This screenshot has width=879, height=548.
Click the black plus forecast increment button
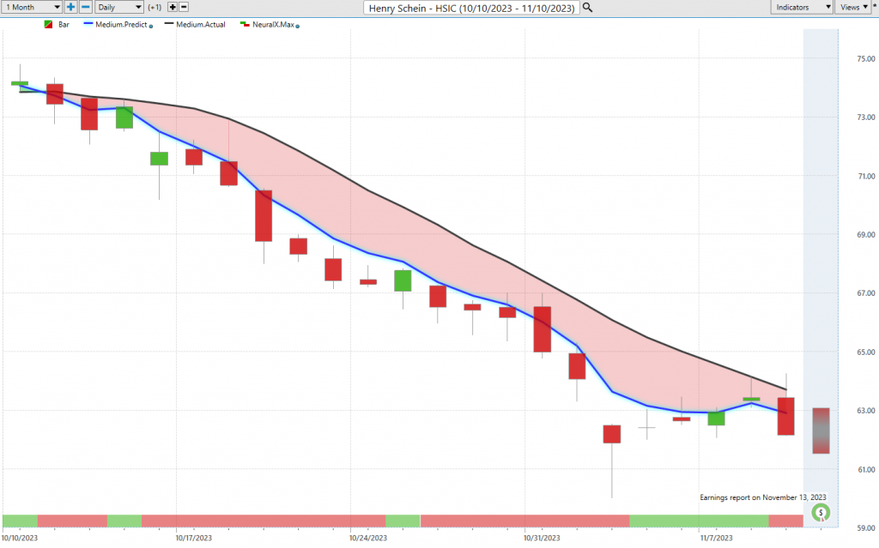click(173, 7)
